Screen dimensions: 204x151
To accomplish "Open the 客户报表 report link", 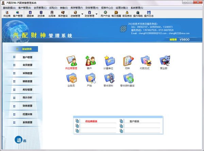I will pos(134,121).
